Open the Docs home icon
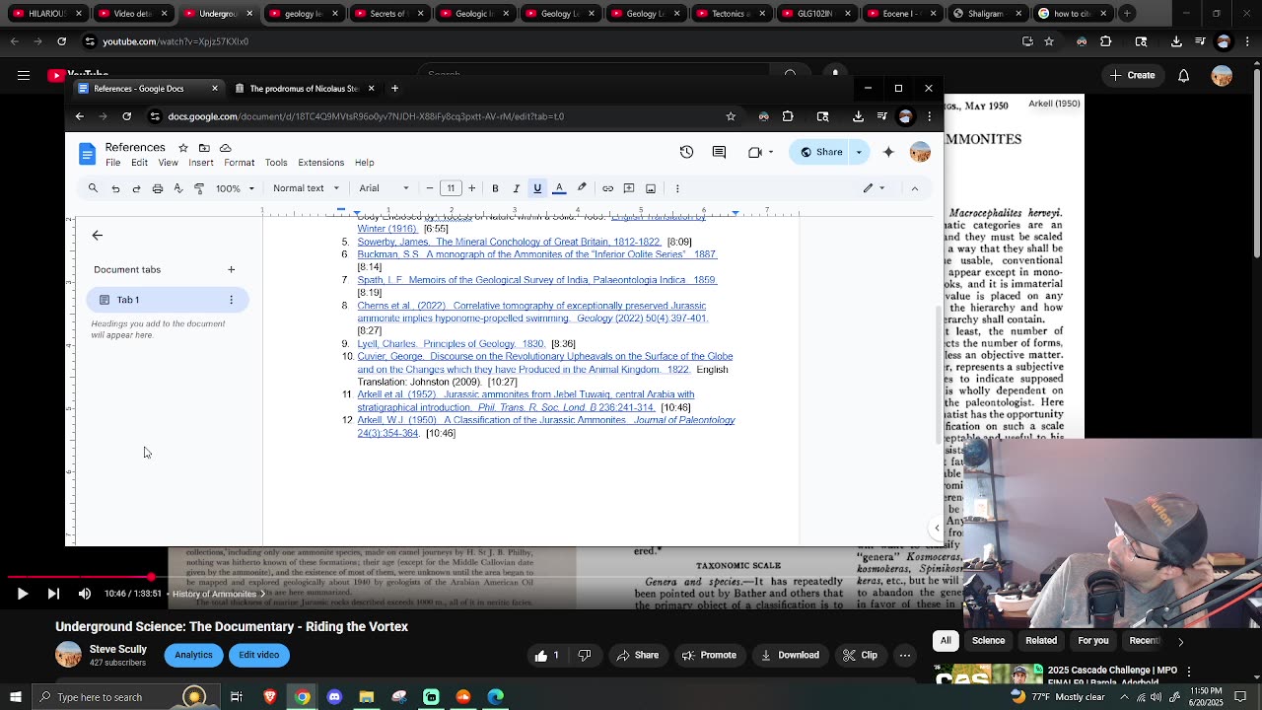The image size is (1262, 710). click(x=88, y=153)
